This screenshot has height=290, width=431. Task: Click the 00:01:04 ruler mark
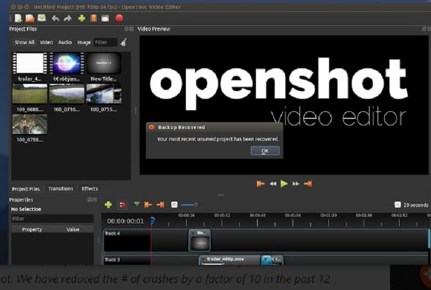tap(293, 216)
